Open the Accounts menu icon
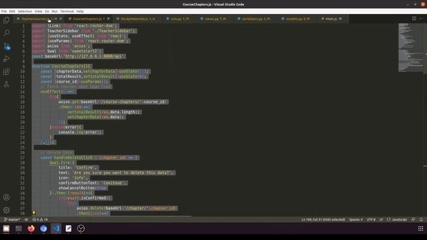427x240 pixels. 6,197
